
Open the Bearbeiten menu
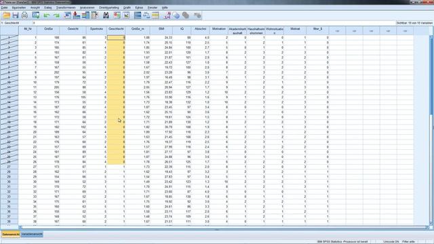click(x=19, y=7)
